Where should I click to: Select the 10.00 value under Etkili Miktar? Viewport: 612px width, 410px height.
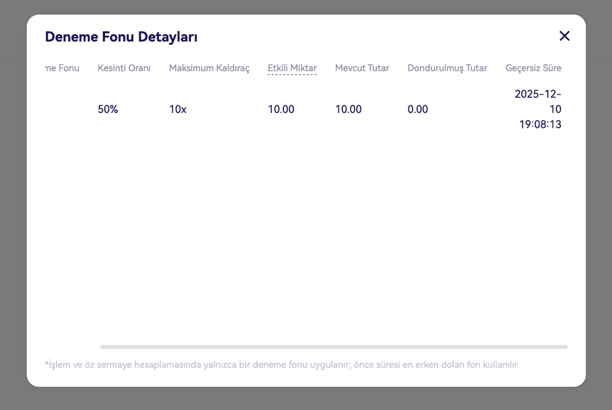(x=281, y=109)
